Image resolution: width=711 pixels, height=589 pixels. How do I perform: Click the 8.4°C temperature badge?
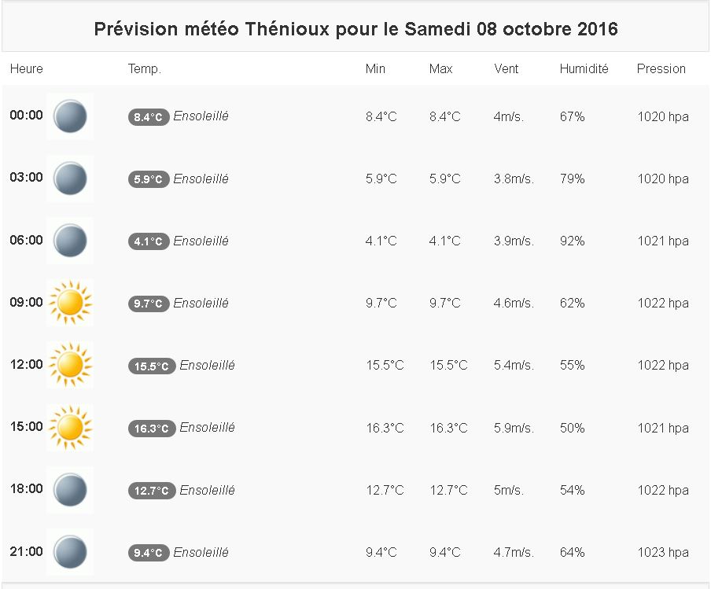click(149, 117)
